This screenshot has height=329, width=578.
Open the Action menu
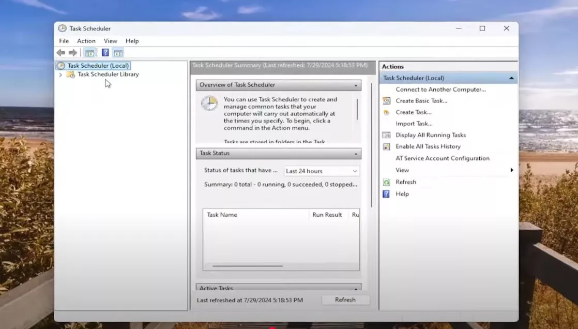86,41
